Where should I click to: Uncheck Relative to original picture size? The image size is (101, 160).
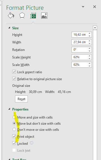tap(14, 79)
